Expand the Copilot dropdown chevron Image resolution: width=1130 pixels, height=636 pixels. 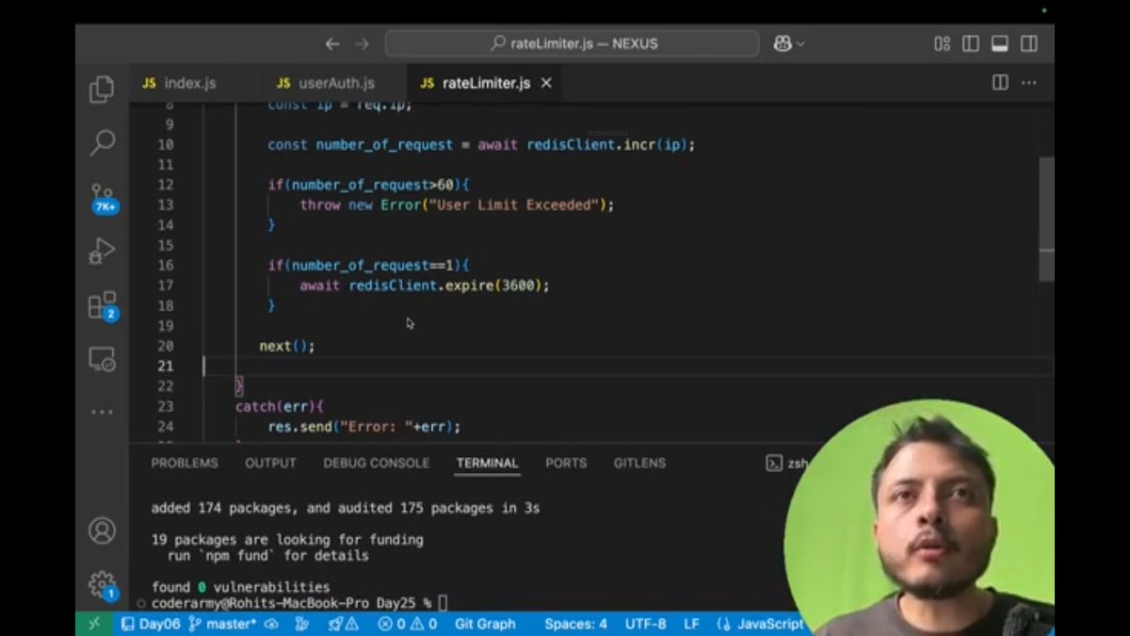(801, 44)
